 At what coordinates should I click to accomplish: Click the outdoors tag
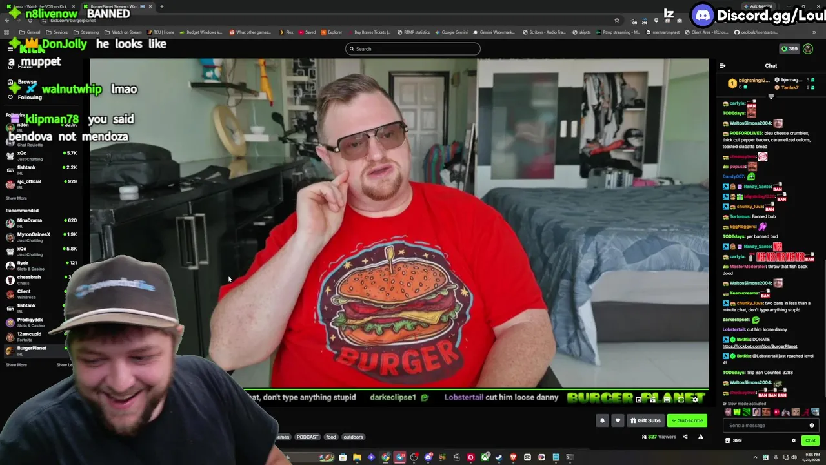click(x=353, y=437)
